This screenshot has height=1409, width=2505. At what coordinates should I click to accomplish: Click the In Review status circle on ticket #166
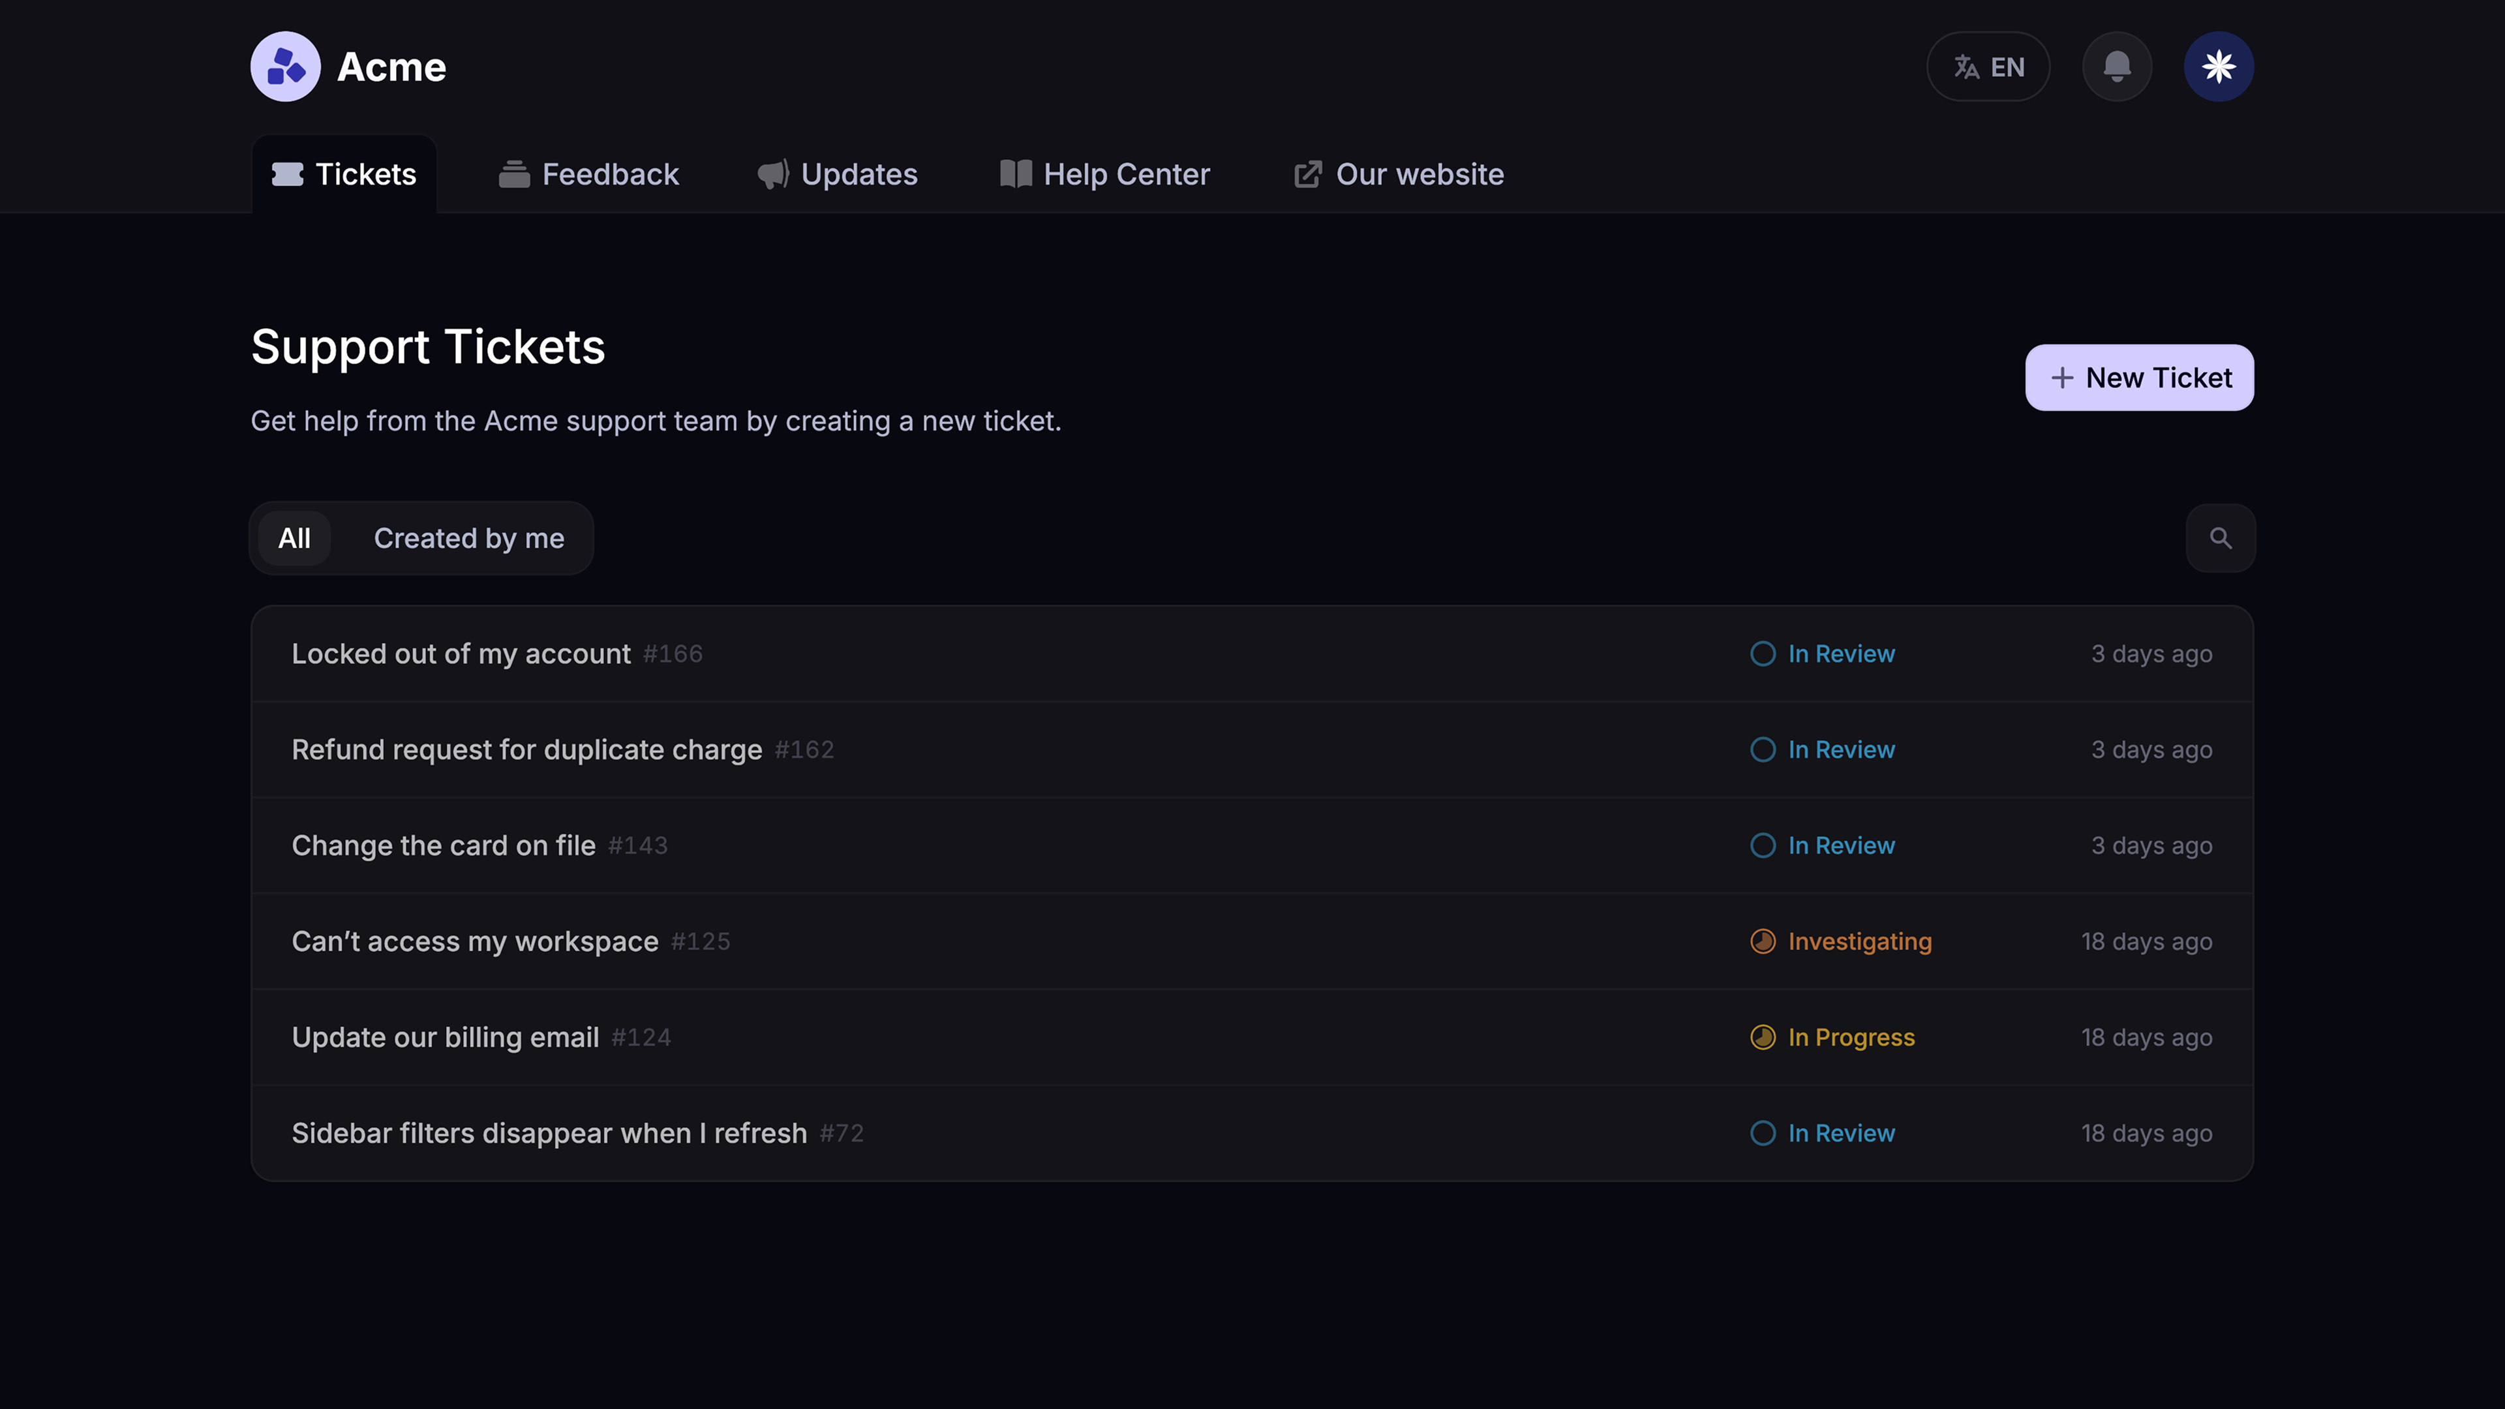point(1762,654)
